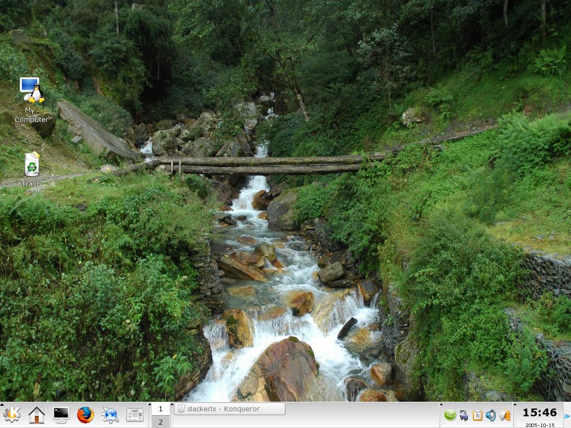571x428 pixels.
Task: Open the newspaper icon in the panel
Action: tap(135, 415)
